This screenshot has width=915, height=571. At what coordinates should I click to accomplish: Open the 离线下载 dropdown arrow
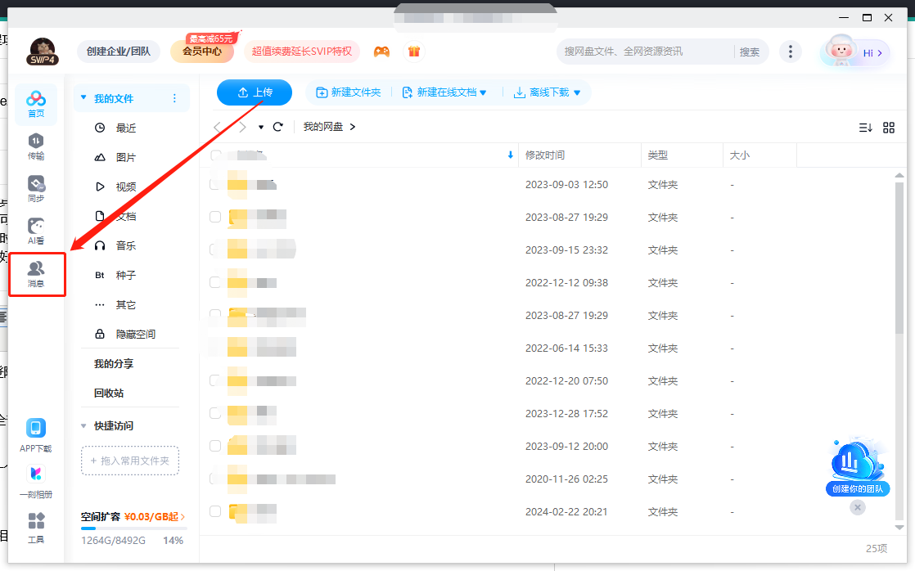pos(577,93)
